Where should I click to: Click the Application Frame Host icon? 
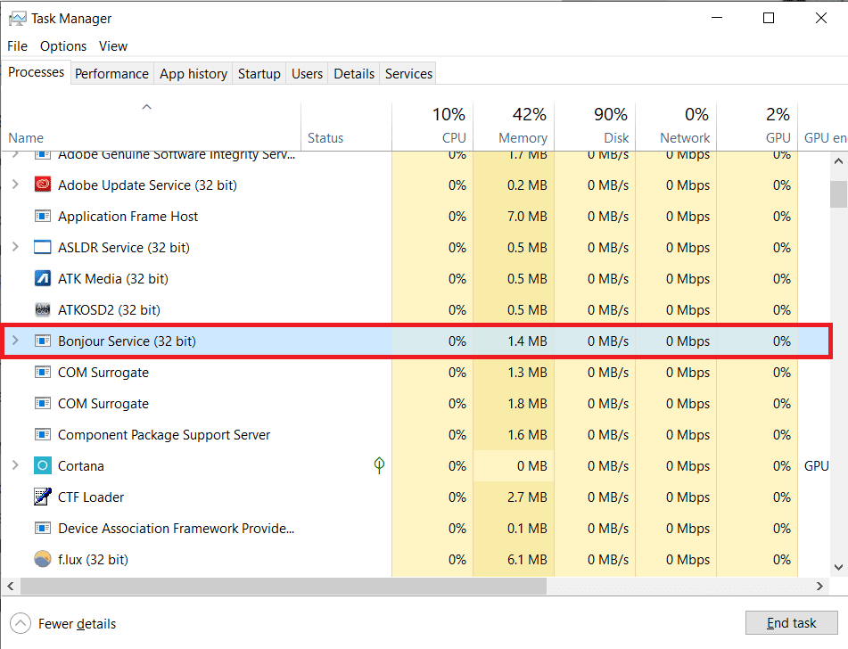point(42,216)
